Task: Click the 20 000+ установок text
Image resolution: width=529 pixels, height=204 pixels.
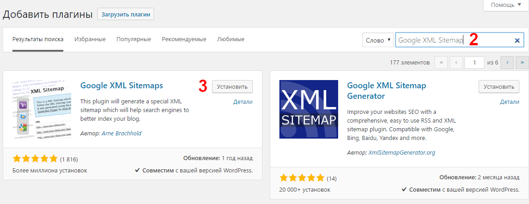Action: click(305, 189)
